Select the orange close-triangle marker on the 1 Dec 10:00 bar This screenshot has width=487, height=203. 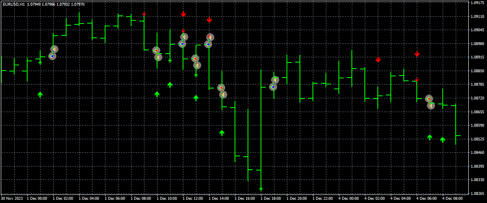(x=158, y=57)
